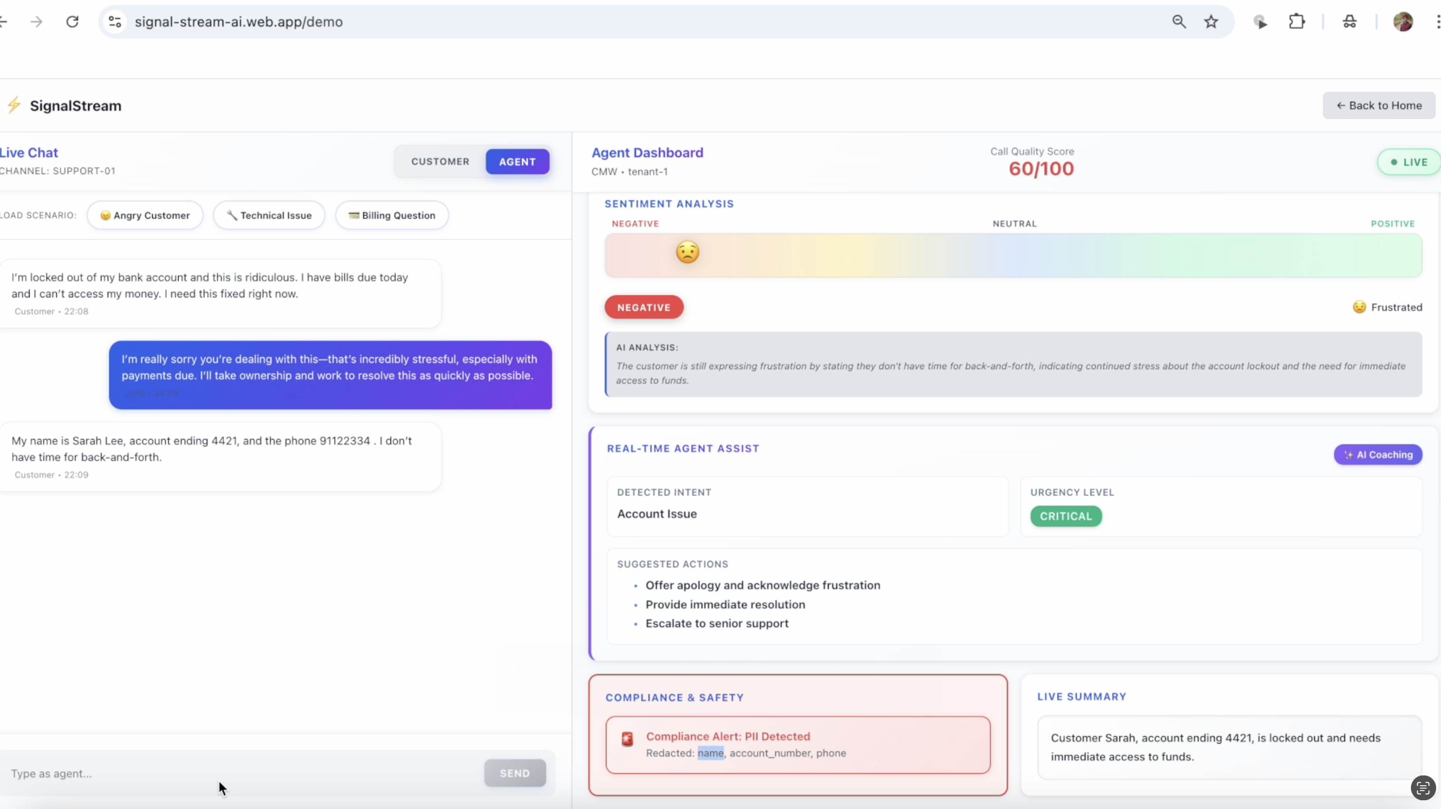Switch chat role to CUSTOMER
Screen dimensions: 1441x809
pos(440,162)
